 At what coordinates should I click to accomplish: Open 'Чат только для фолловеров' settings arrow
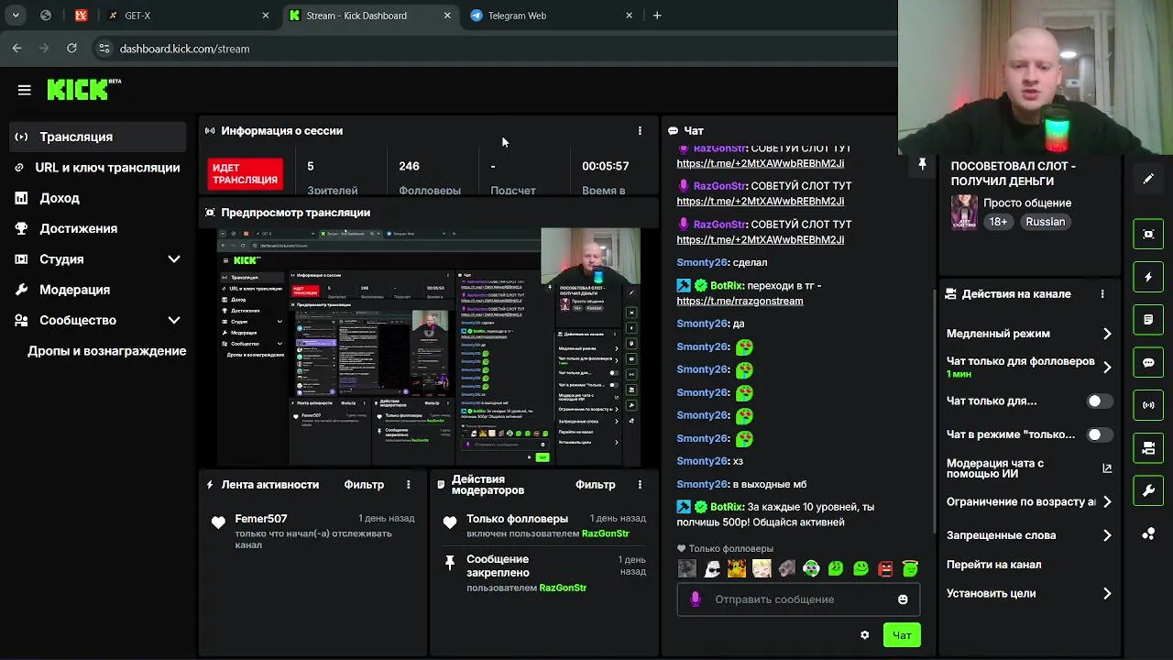pos(1107,368)
